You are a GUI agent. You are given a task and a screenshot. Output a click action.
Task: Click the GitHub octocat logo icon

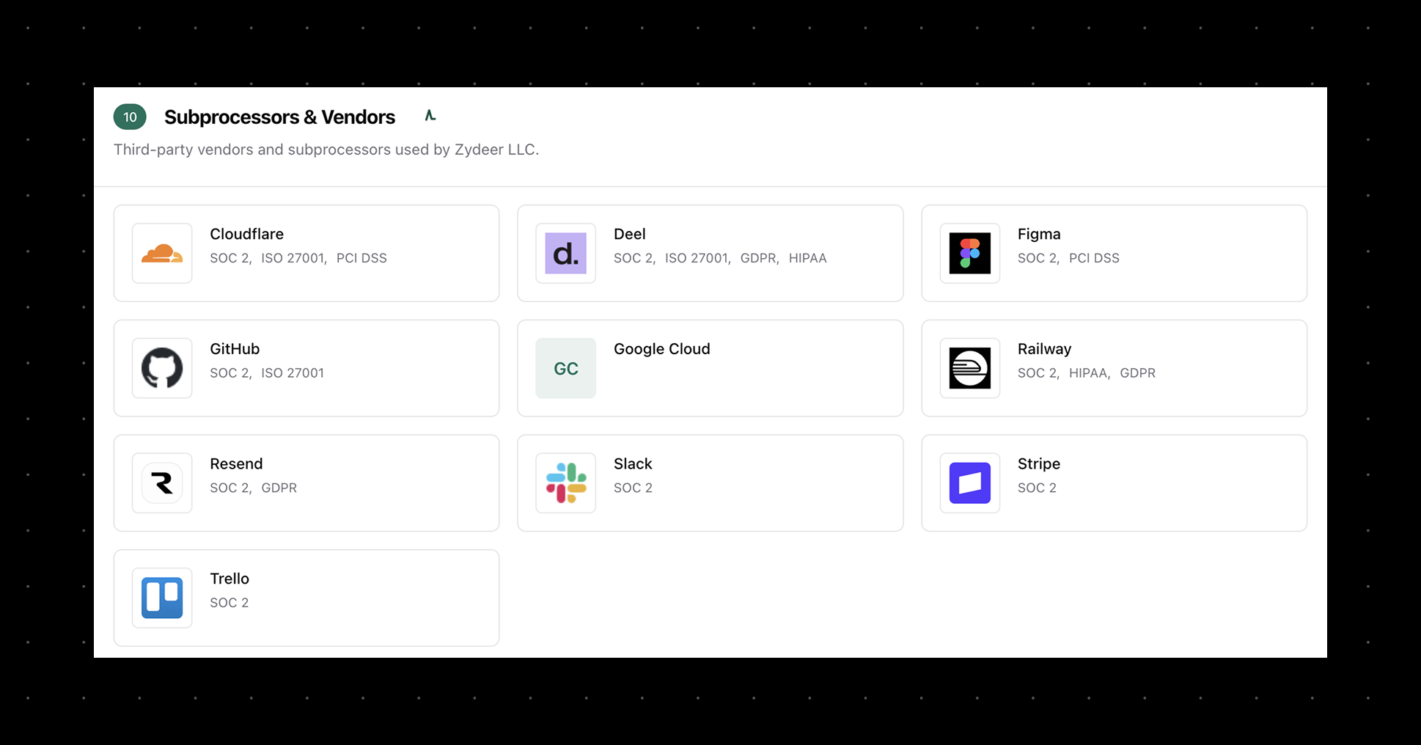(x=162, y=368)
